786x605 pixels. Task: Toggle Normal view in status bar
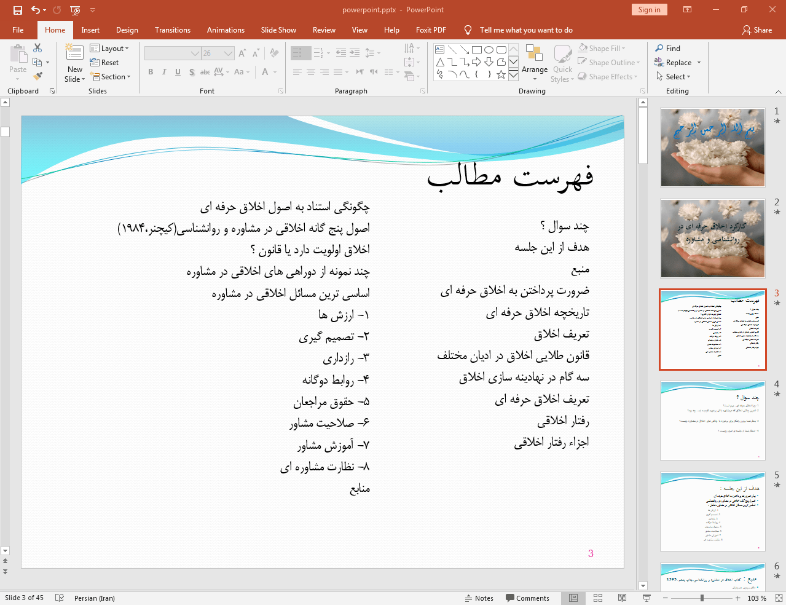click(x=573, y=598)
